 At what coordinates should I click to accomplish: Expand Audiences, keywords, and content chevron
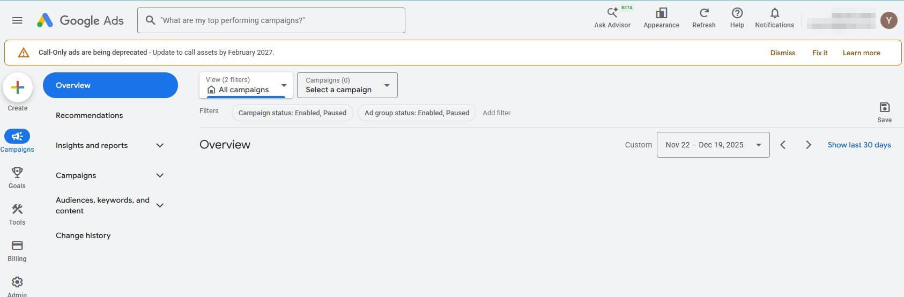point(160,205)
